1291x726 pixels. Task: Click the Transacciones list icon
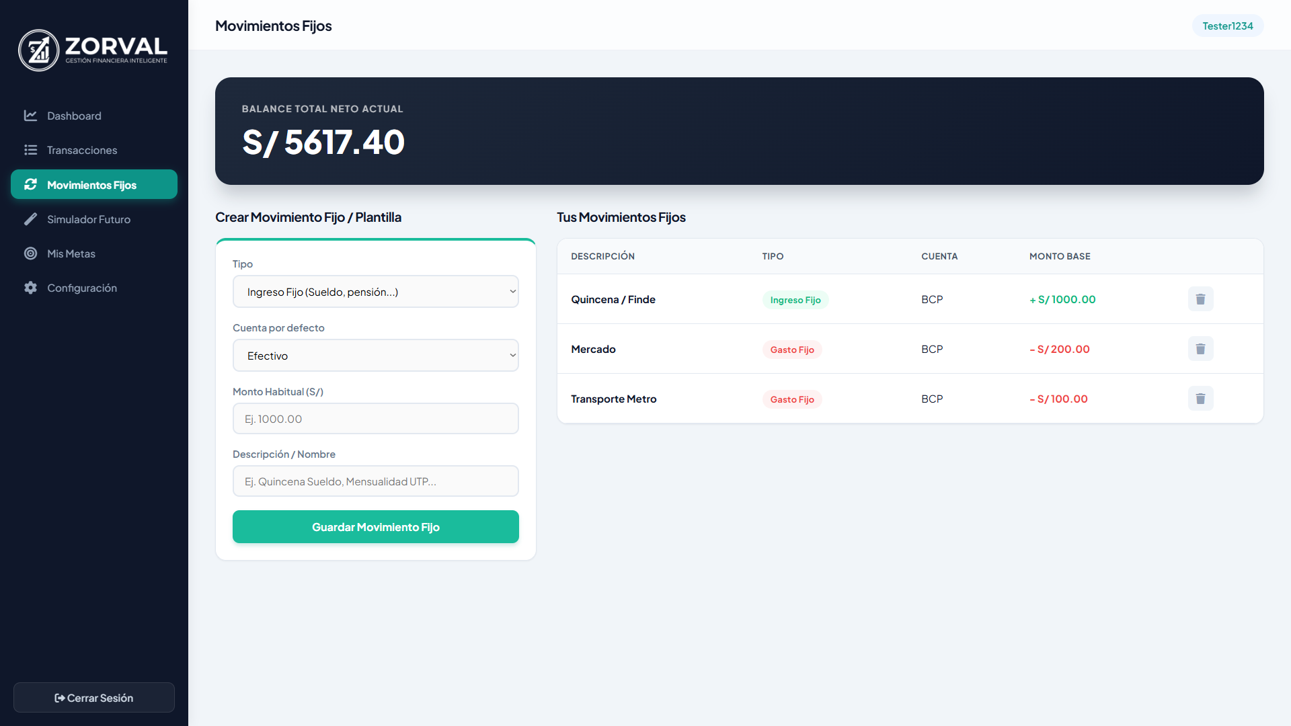pos(30,150)
